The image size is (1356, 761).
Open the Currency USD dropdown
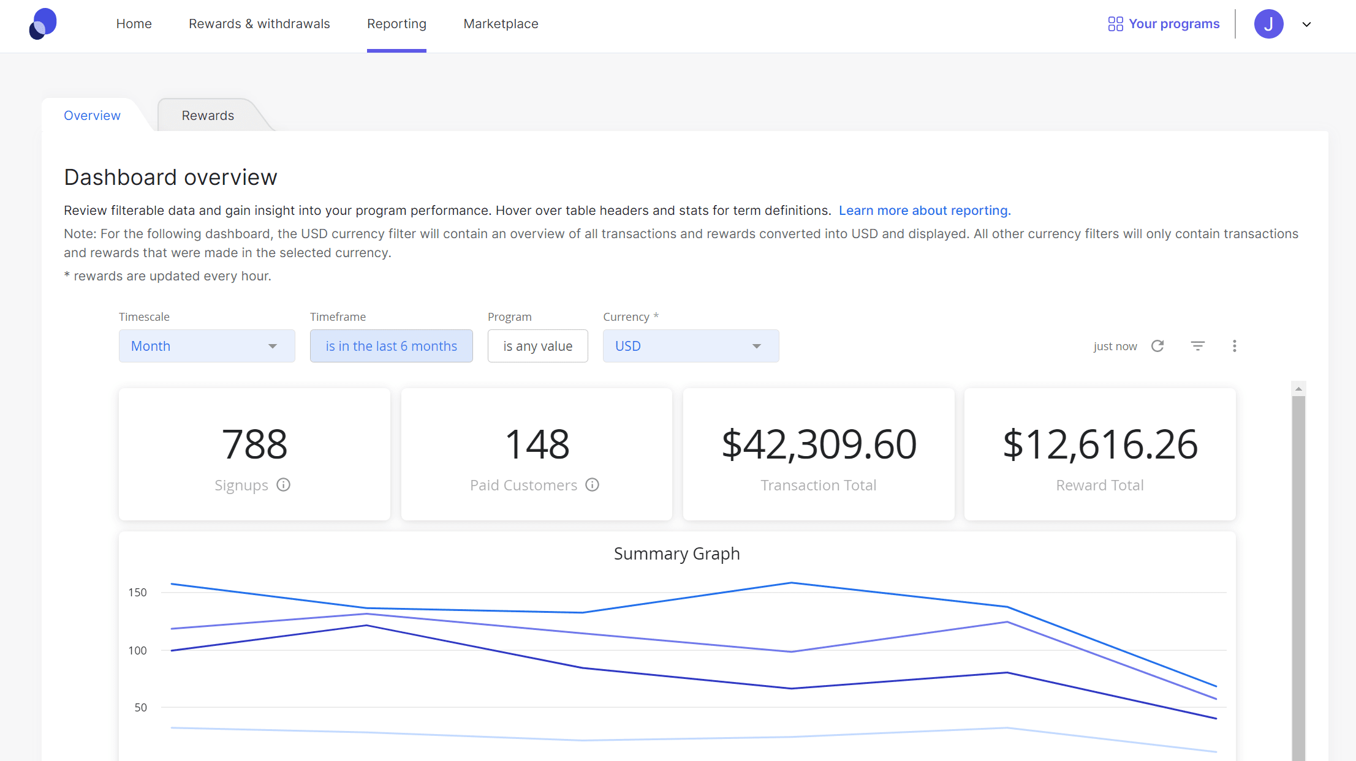point(691,346)
